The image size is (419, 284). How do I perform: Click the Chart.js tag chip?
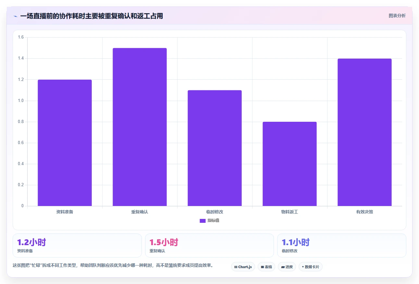tap(243, 267)
